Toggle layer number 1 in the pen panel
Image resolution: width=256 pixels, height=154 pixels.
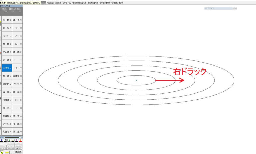(x=1, y=141)
